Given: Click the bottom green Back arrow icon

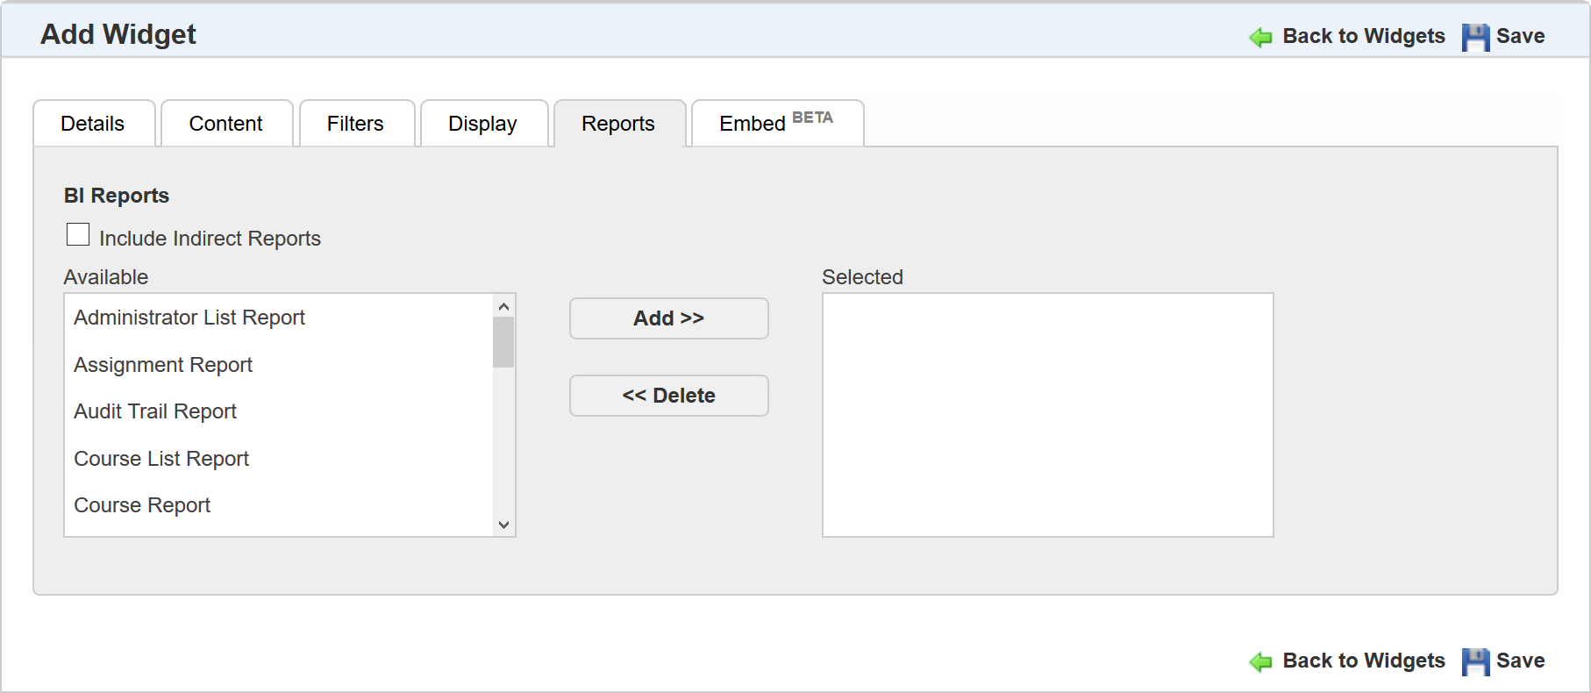Looking at the screenshot, I should point(1260,661).
